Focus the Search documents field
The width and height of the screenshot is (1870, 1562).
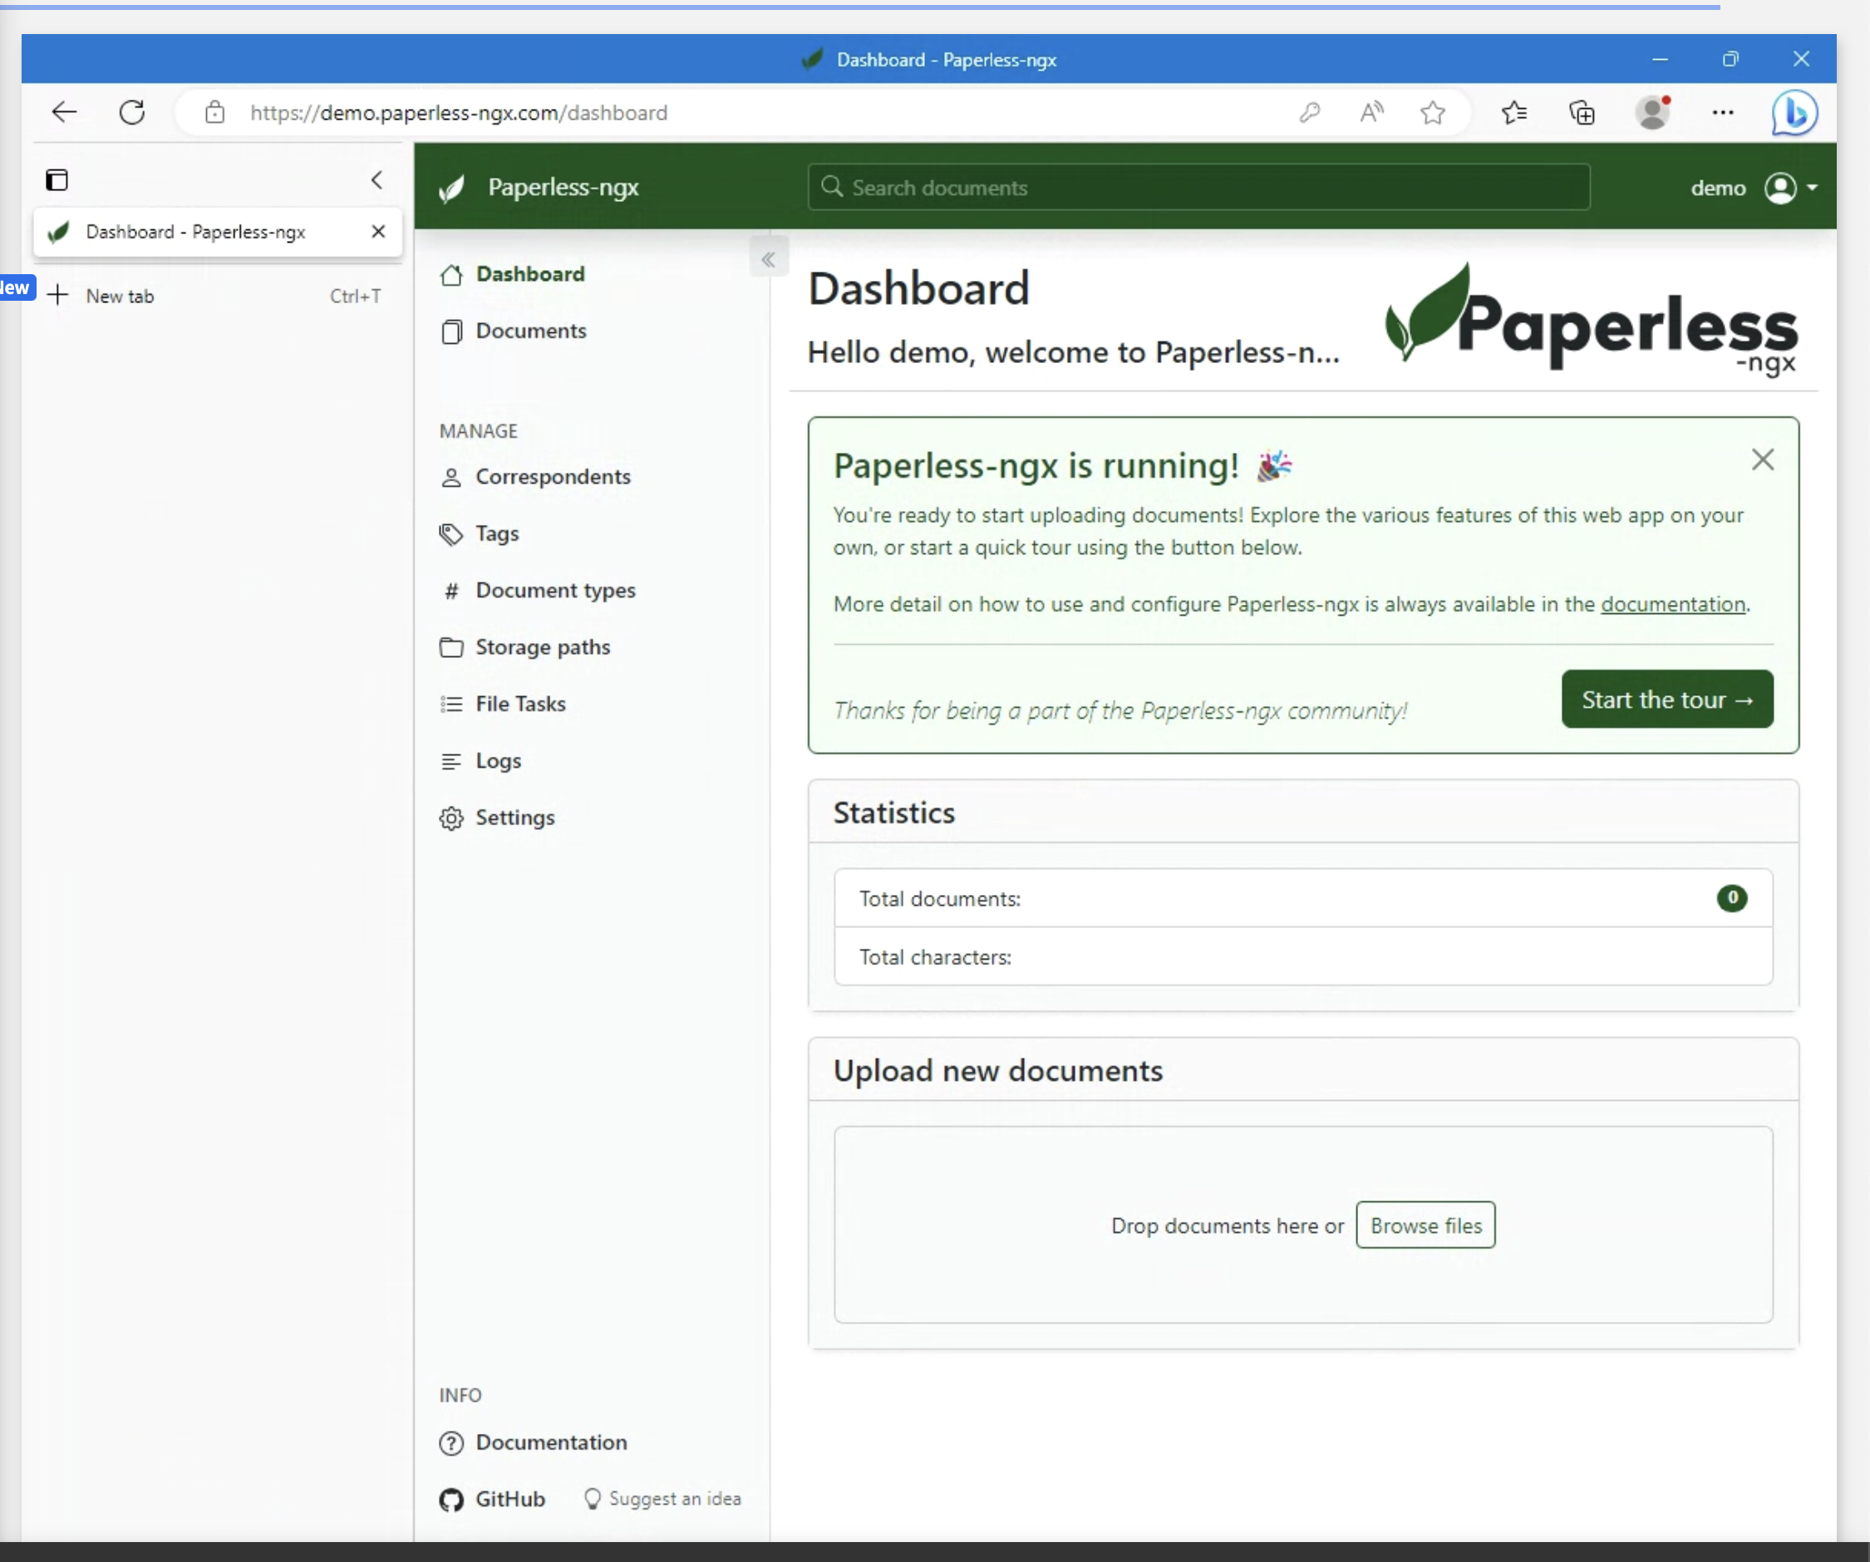(x=1198, y=188)
